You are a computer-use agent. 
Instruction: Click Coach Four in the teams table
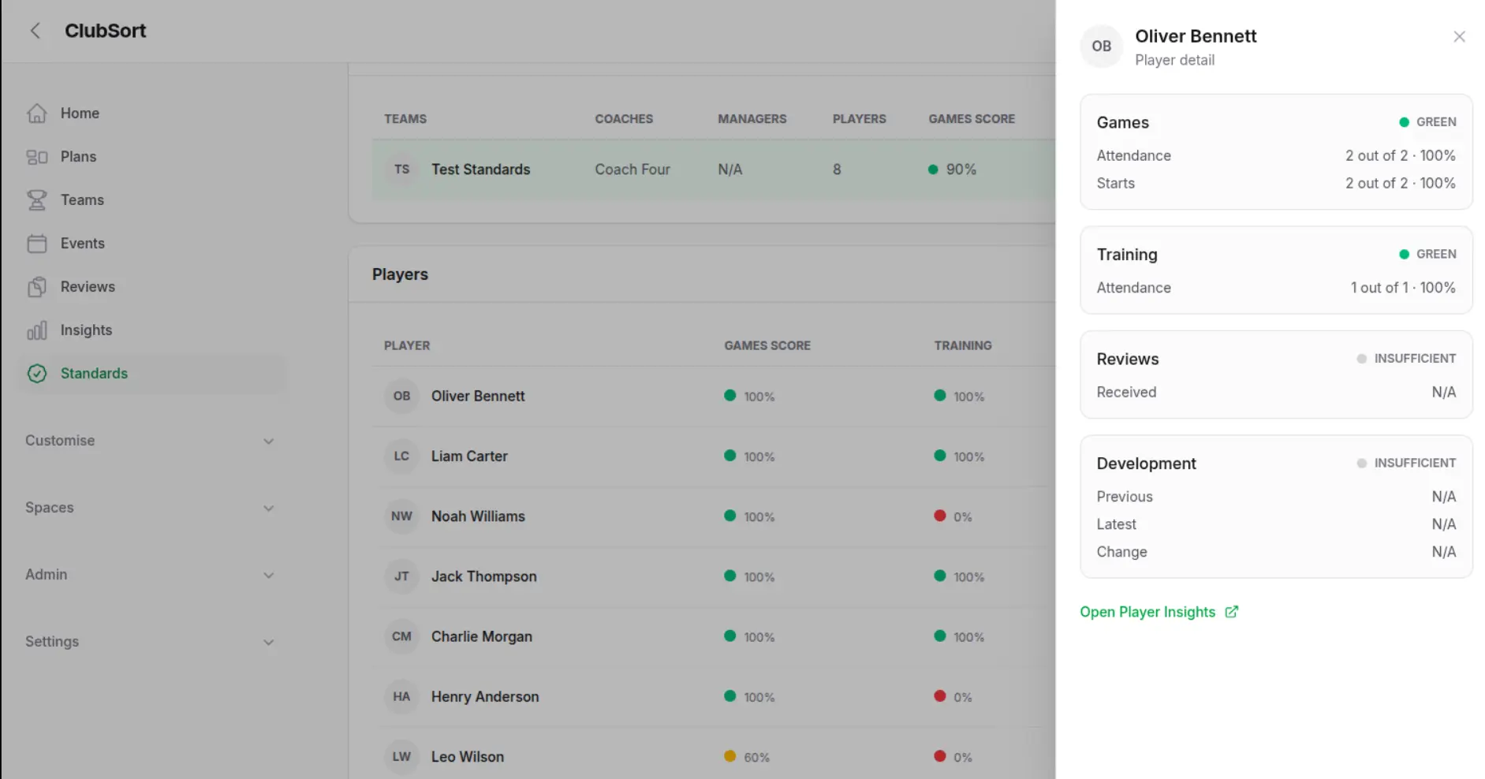[632, 170]
